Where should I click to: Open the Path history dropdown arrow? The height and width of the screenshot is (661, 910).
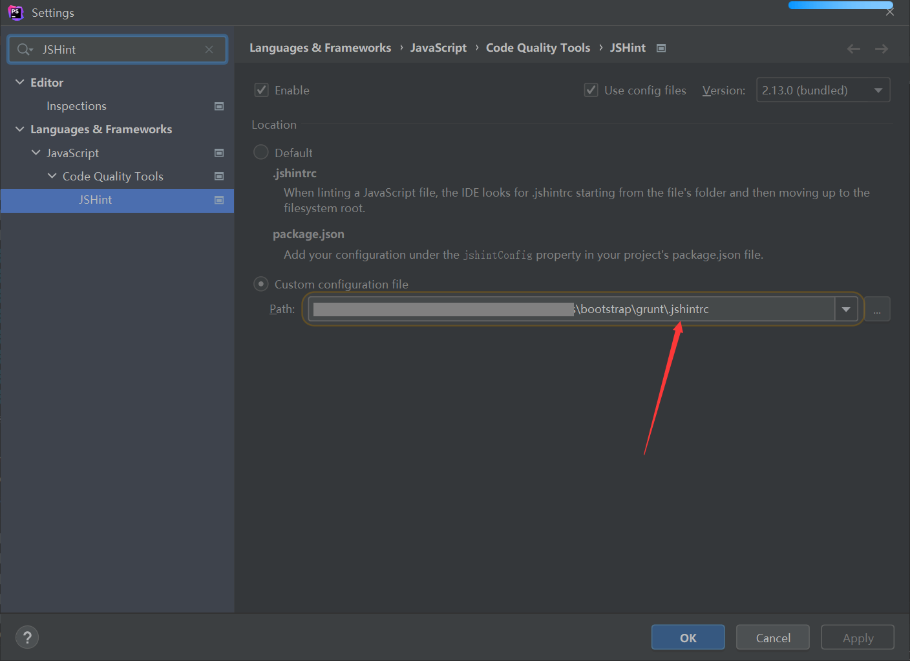[x=846, y=309]
